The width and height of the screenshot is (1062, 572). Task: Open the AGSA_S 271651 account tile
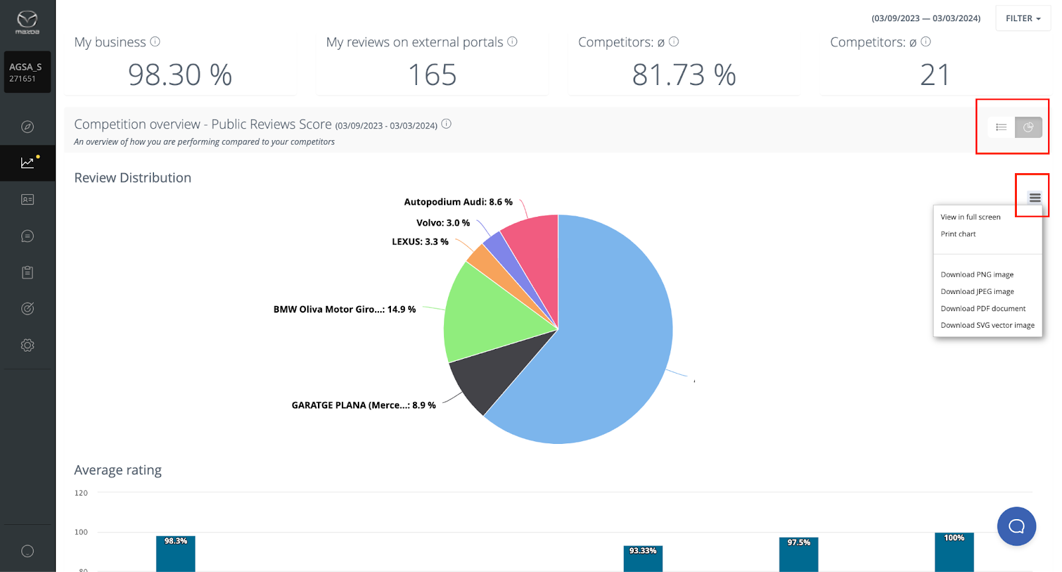point(27,72)
